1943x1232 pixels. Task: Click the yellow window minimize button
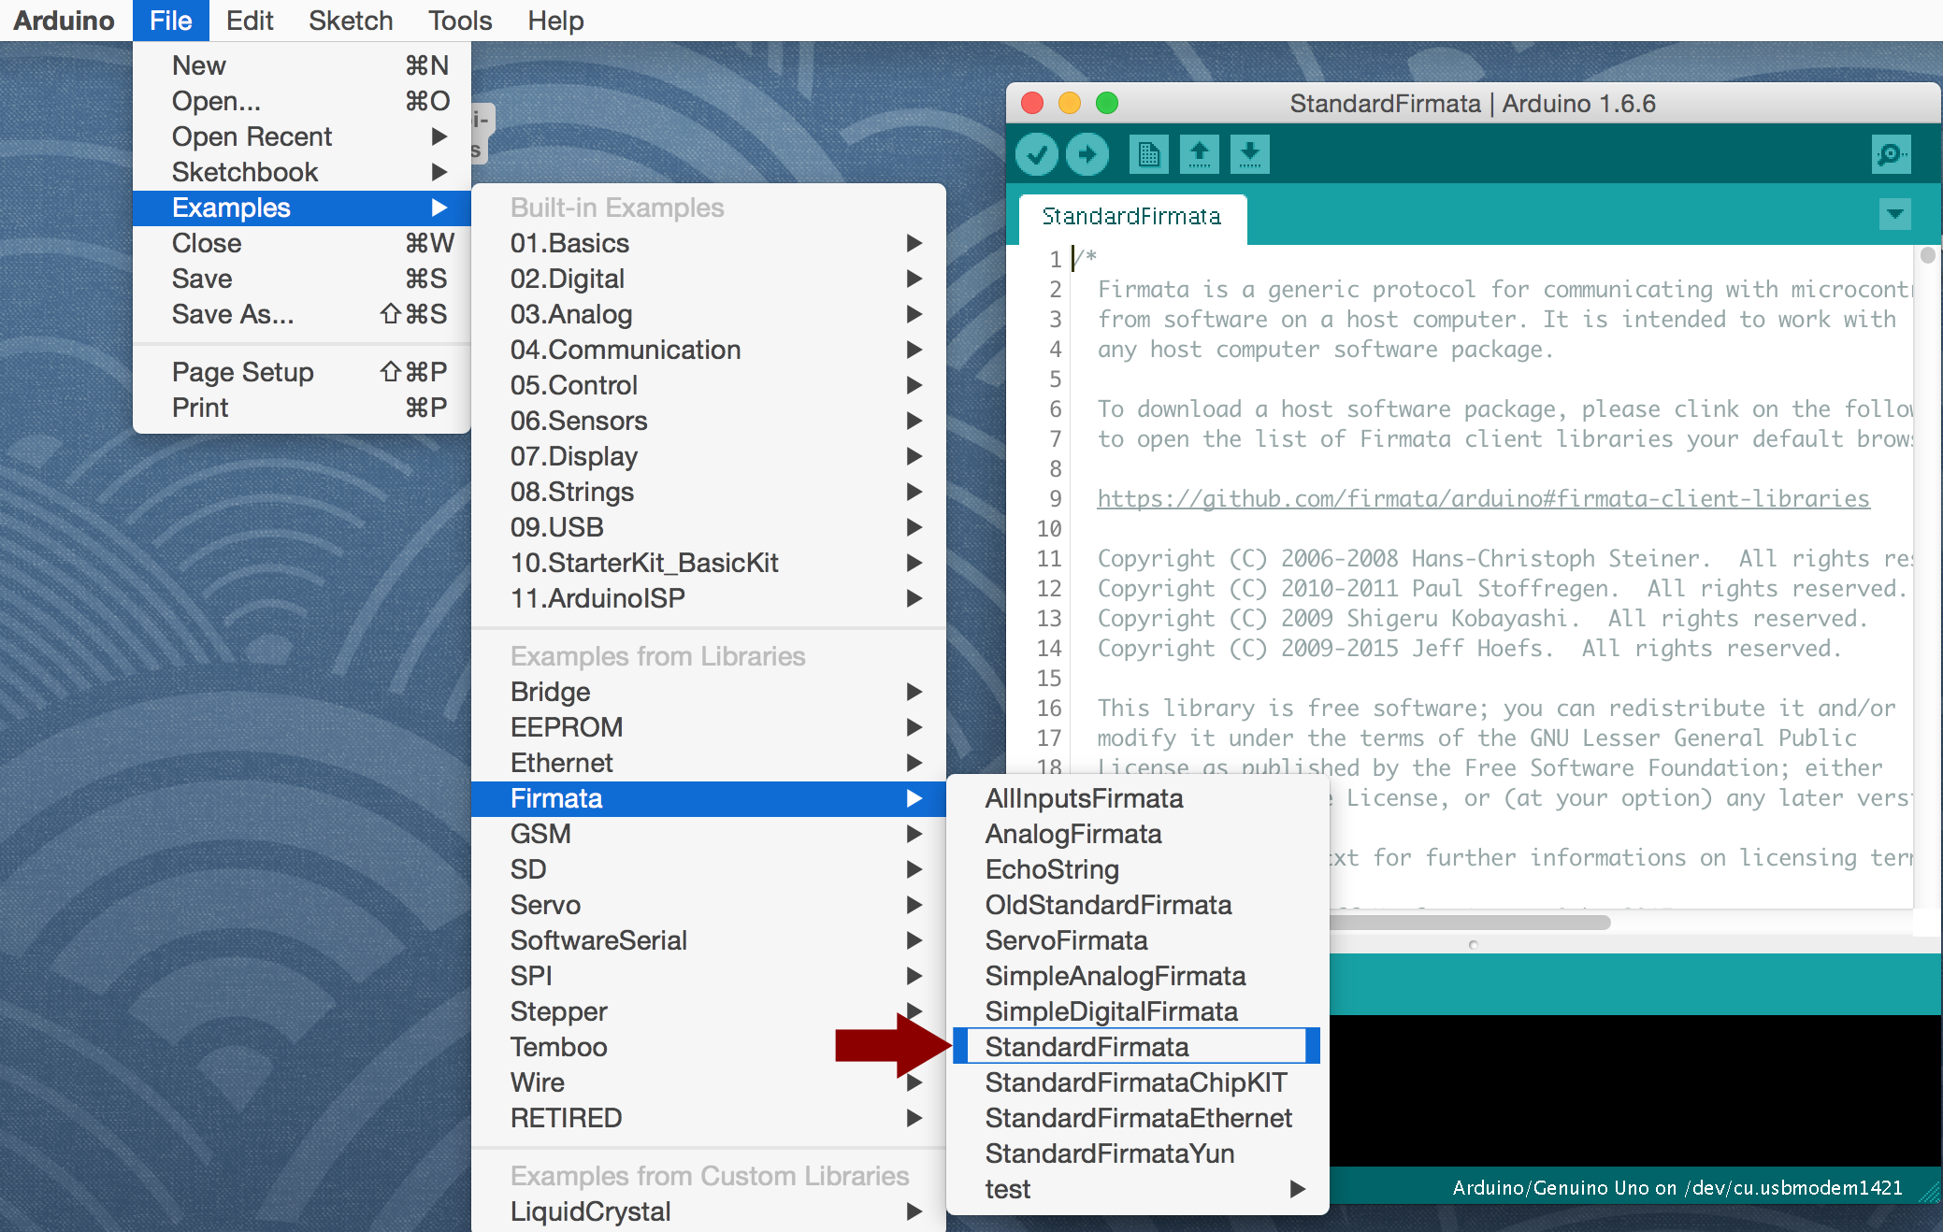[1069, 103]
